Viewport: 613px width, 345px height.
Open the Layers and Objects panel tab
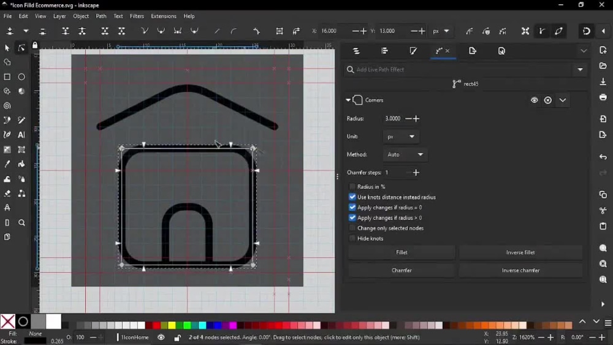click(356, 51)
